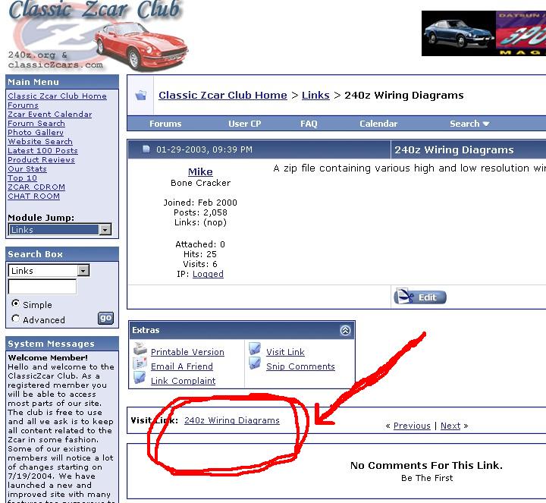
Task: Open the Link Complaint link
Action: (x=184, y=381)
